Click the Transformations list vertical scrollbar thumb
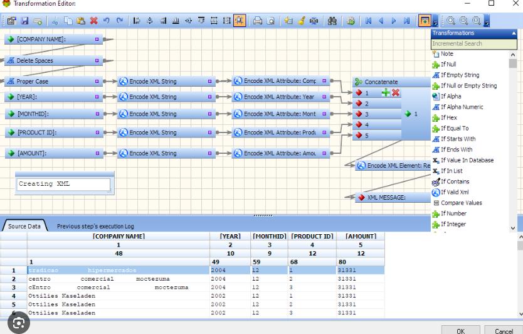 coord(513,63)
